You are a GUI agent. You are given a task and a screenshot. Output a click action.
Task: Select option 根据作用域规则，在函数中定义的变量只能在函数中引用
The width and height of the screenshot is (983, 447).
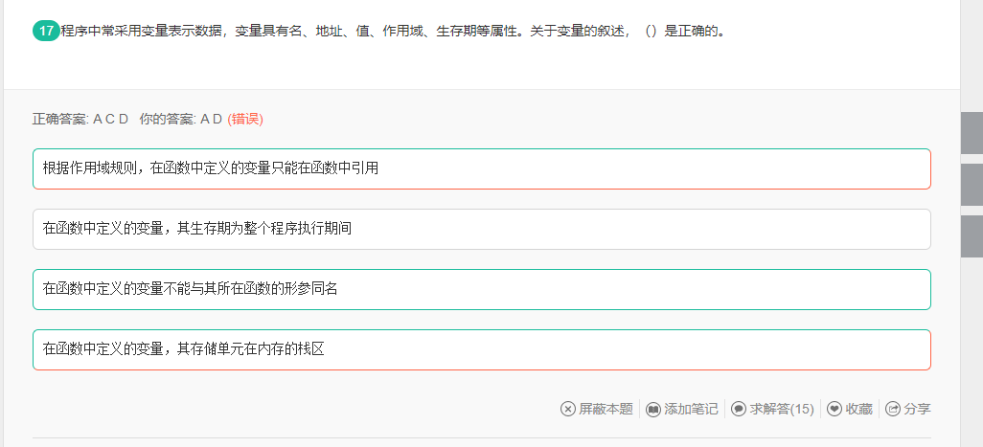click(481, 168)
